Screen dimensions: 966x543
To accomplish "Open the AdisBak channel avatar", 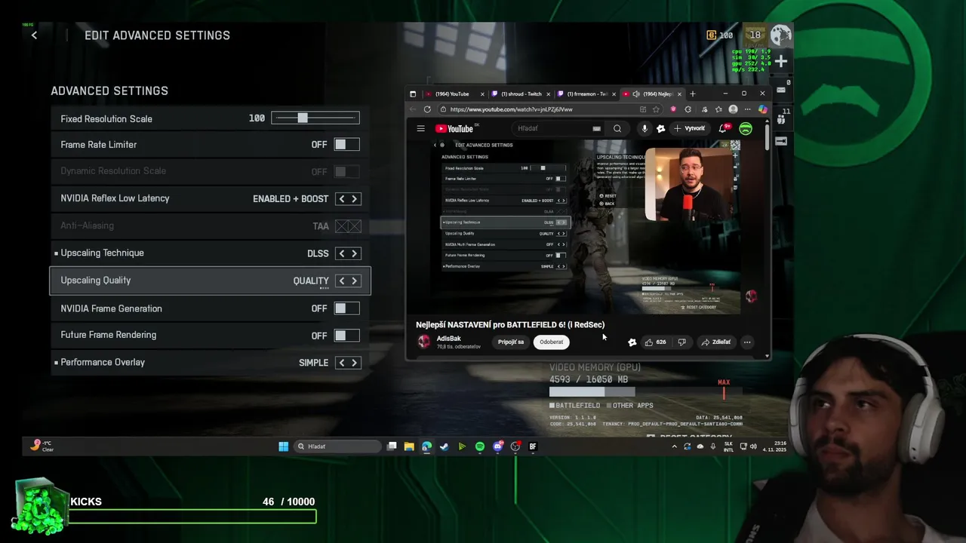I will pos(424,342).
